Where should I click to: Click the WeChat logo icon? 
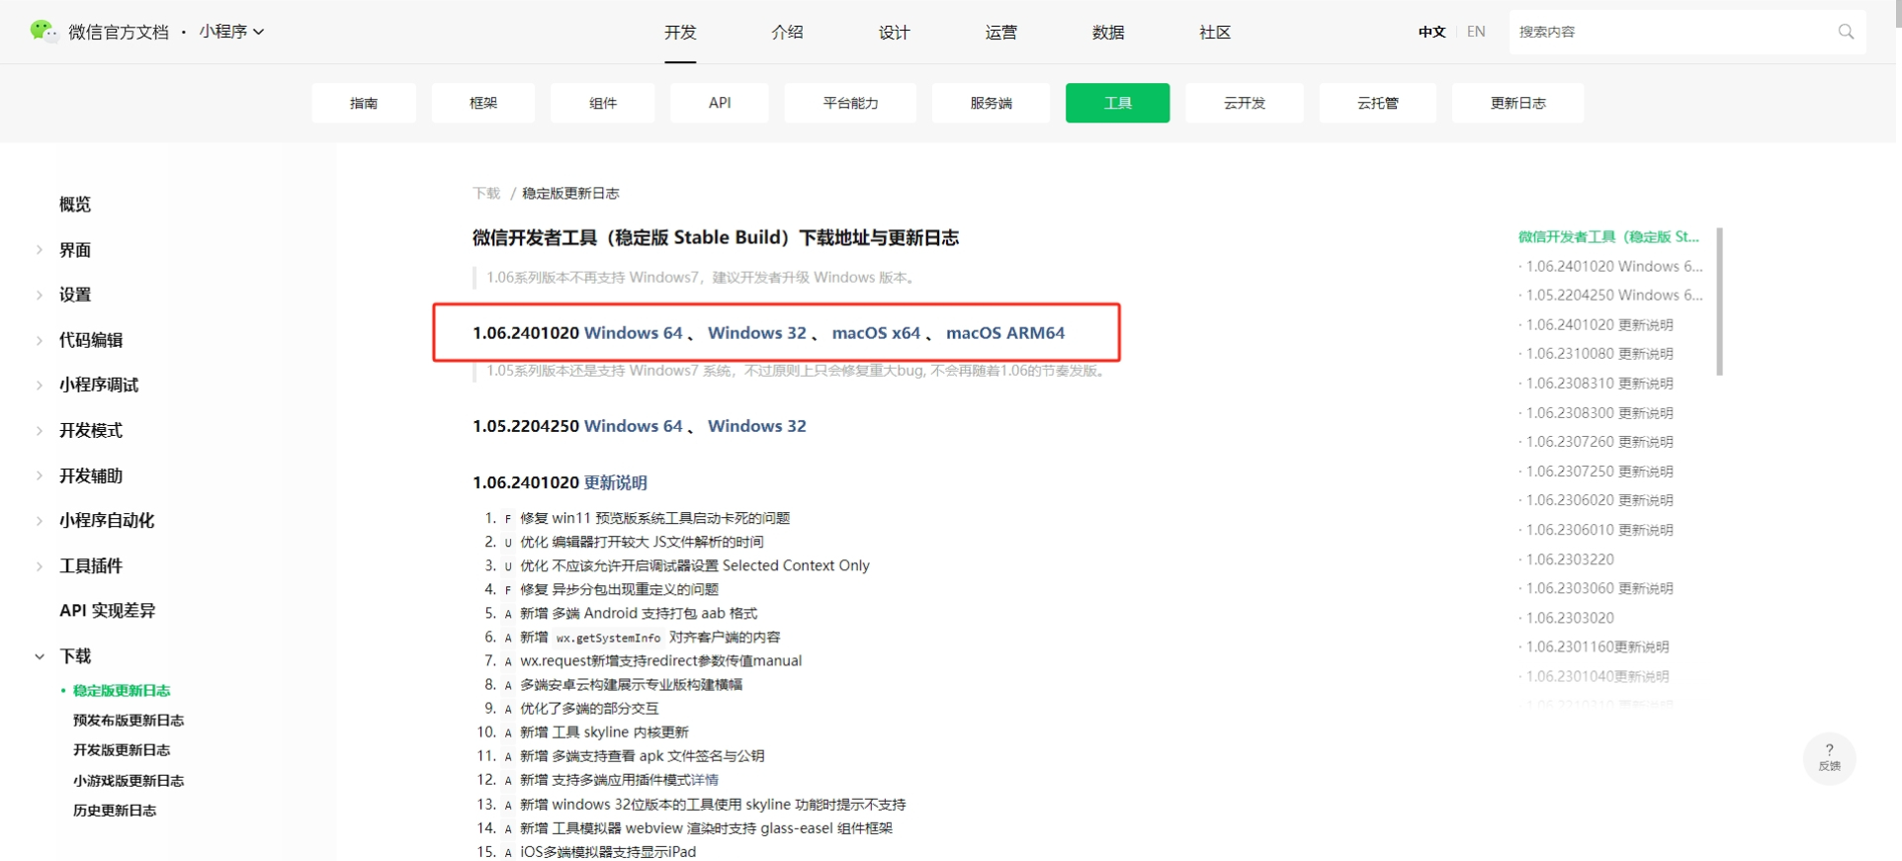click(43, 31)
